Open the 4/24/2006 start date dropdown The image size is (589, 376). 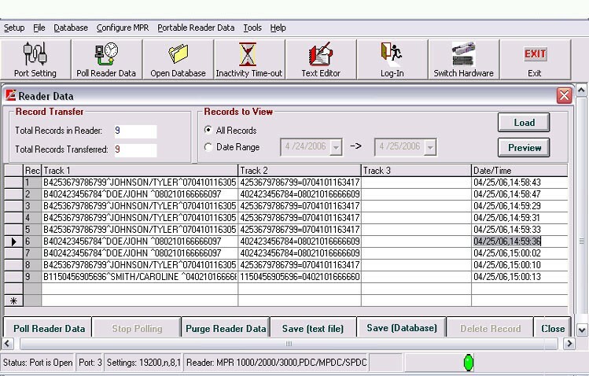pyautogui.click(x=336, y=147)
